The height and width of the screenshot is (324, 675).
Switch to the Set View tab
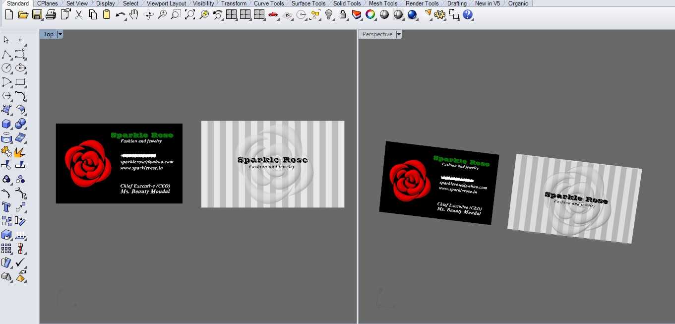click(x=77, y=3)
